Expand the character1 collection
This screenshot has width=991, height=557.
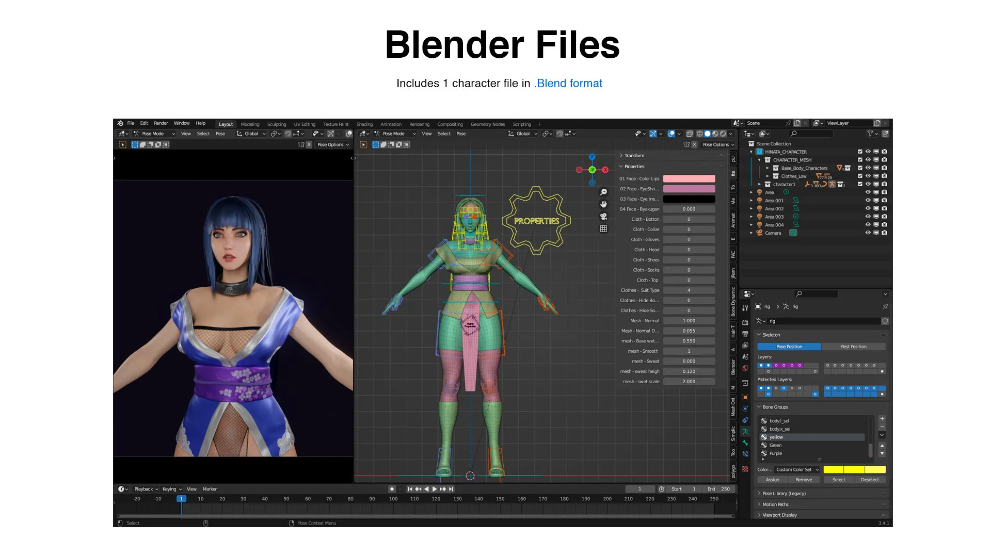click(x=759, y=184)
